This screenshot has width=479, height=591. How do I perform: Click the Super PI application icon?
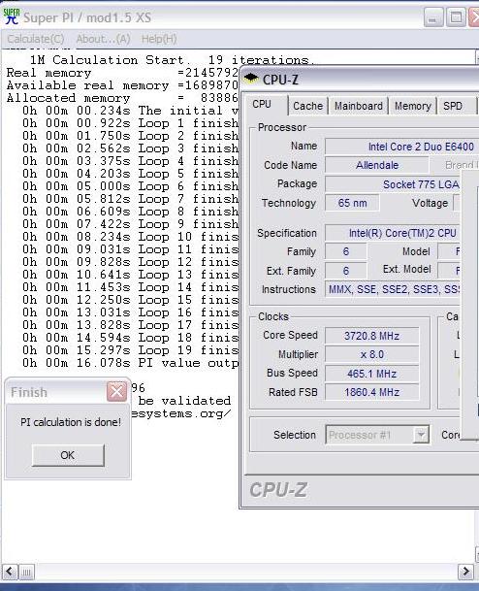12,16
